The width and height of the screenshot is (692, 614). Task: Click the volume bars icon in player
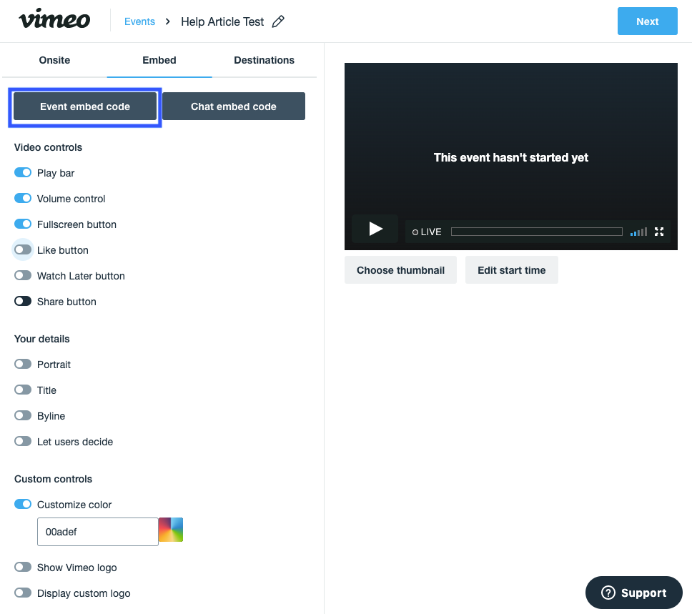pos(638,232)
